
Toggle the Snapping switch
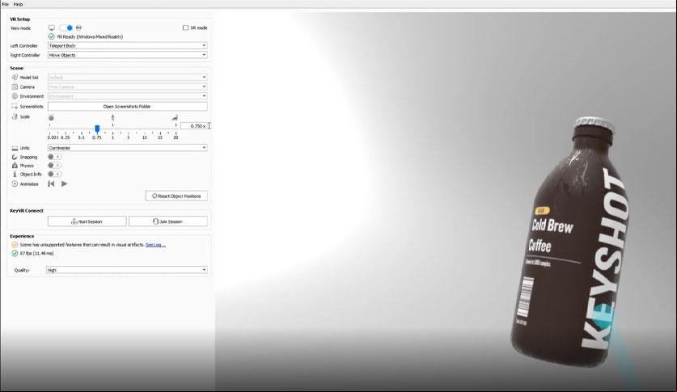pyautogui.click(x=54, y=157)
